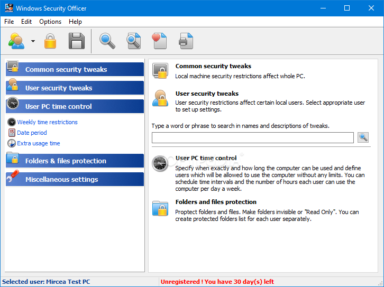Click the clock icon beside Weekly time restrictions
Viewport: 384px width, 287px height.
coord(12,122)
